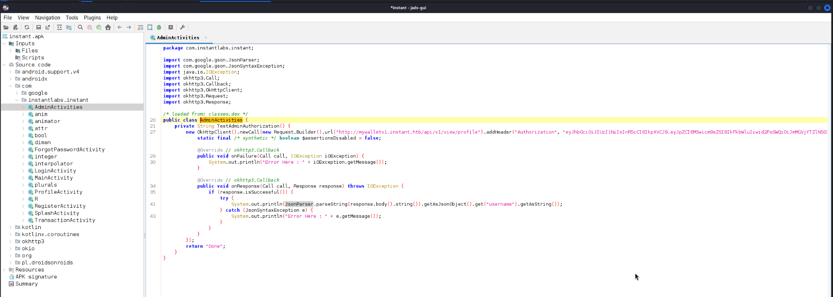The image size is (833, 297).
Task: Click the log viewer icon
Action: tap(171, 27)
